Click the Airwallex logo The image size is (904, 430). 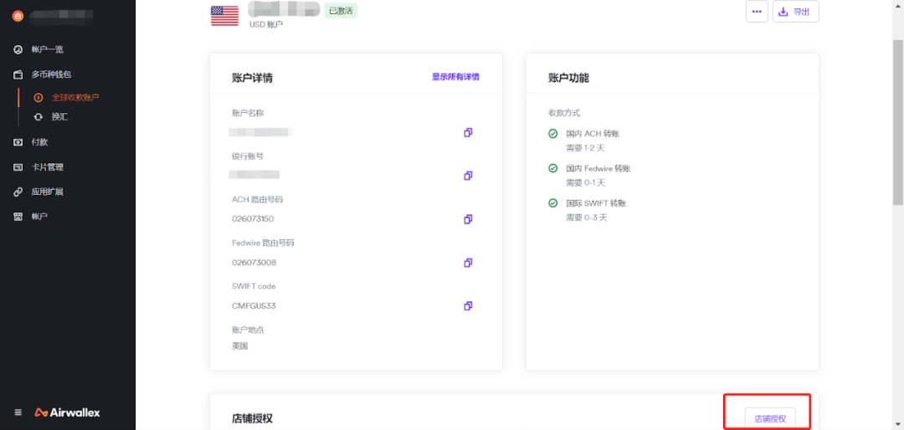[x=68, y=412]
